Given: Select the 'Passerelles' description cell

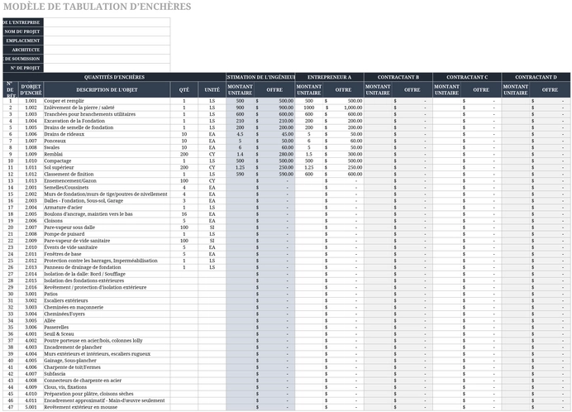Looking at the screenshot, I should pos(107,328).
